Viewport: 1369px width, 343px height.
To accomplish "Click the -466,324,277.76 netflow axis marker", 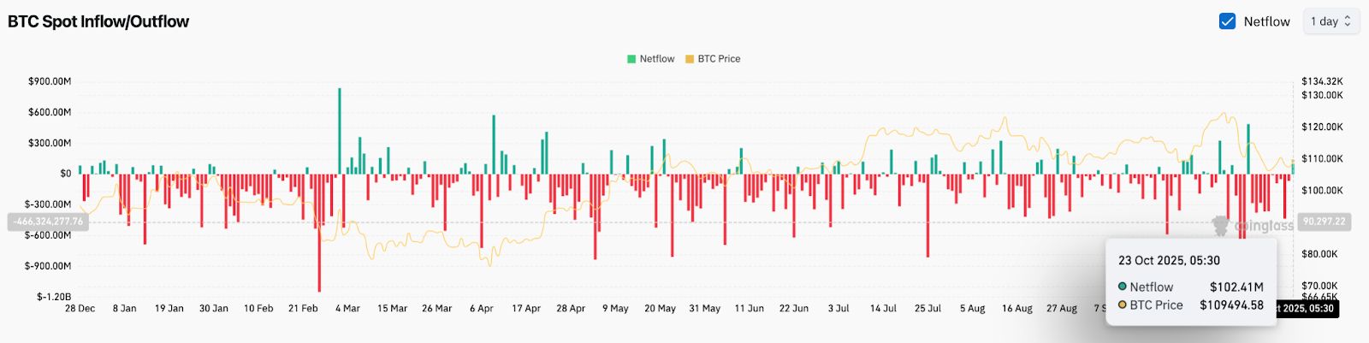I will click(48, 222).
